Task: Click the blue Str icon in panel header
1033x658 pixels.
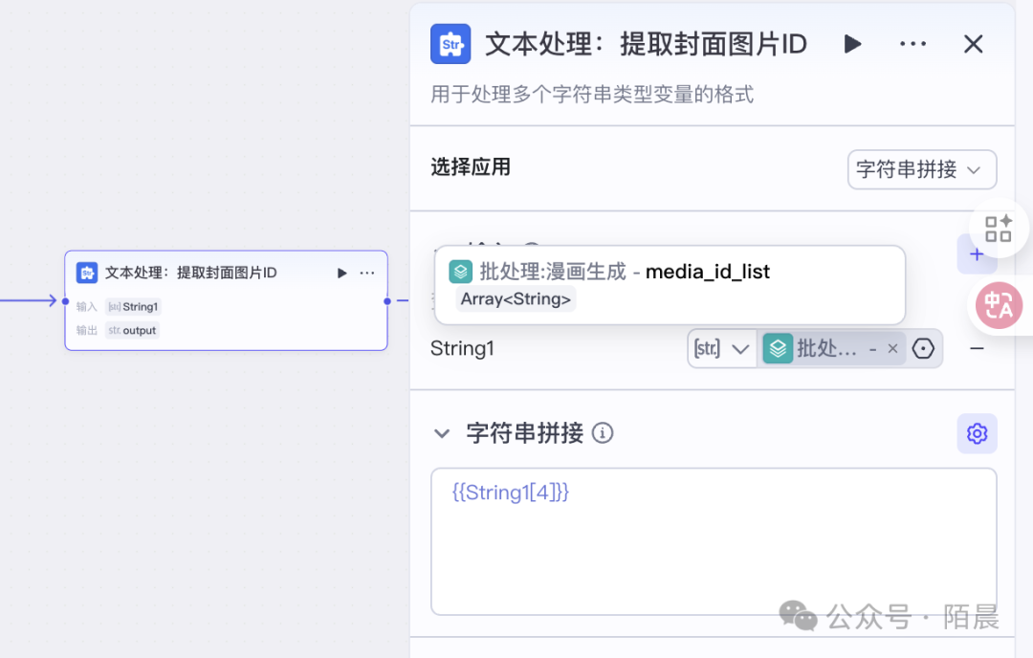Action: coord(451,44)
